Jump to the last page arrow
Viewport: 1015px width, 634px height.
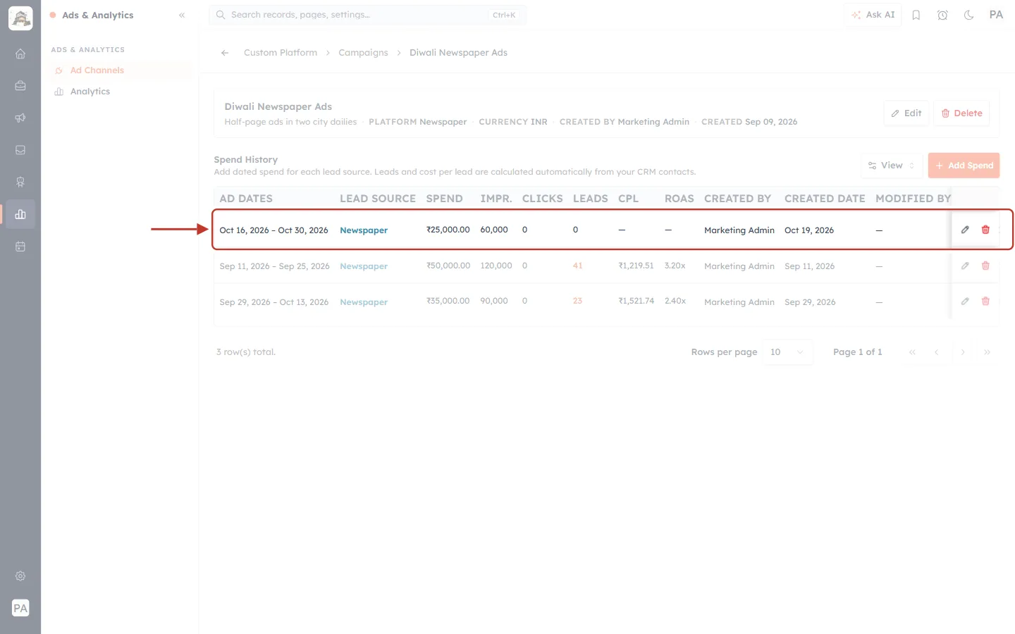coord(987,352)
